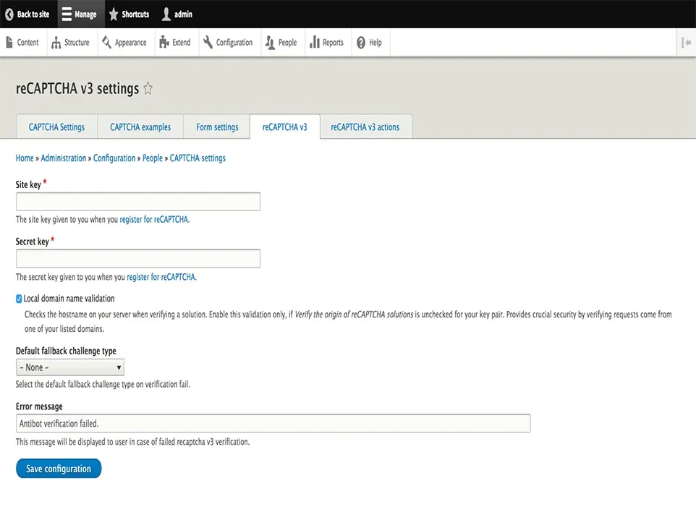Viewport: 696px width, 517px height.
Task: Focus the Site key input field
Action: point(138,202)
